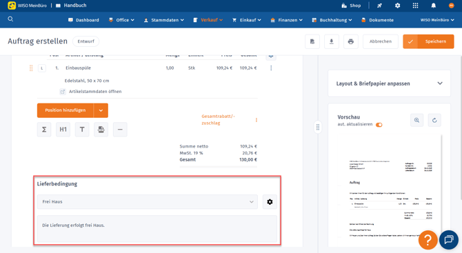Open the Office menu
This screenshot has height=253, width=462.
click(121, 20)
